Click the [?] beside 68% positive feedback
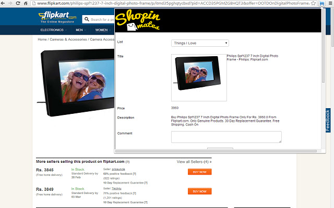Screen dimensions: 334x208 tap(135, 174)
